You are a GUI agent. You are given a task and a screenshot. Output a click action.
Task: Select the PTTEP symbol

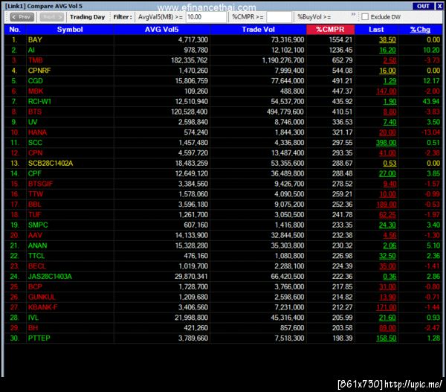pos(39,338)
